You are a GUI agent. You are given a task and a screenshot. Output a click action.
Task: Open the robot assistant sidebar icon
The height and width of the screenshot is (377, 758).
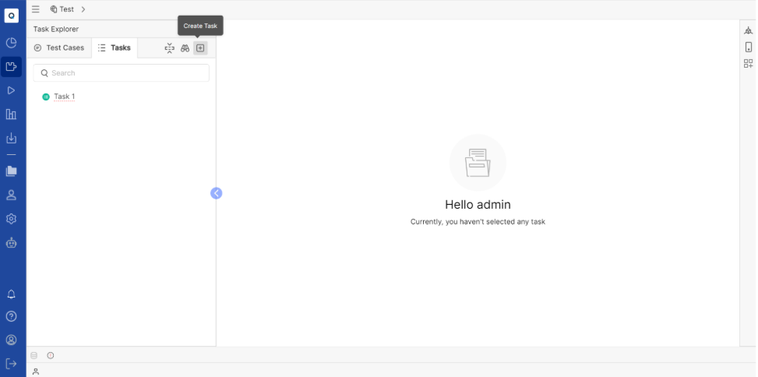click(12, 243)
